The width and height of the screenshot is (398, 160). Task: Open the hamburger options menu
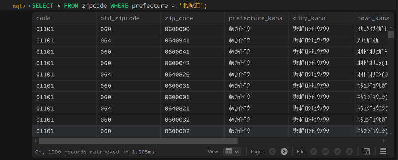point(383,152)
